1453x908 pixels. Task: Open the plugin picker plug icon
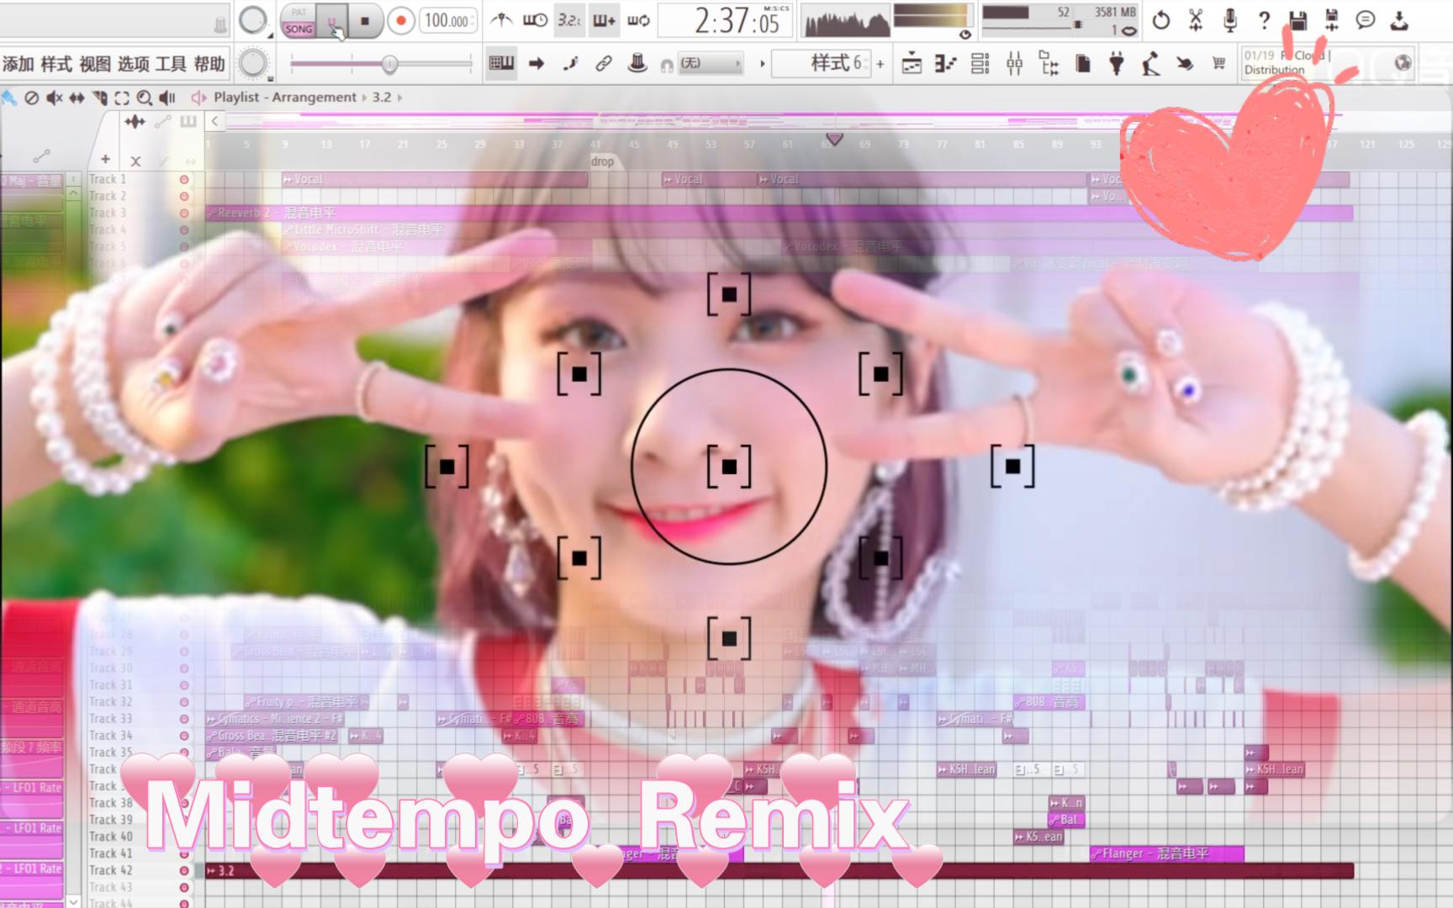tap(1117, 63)
